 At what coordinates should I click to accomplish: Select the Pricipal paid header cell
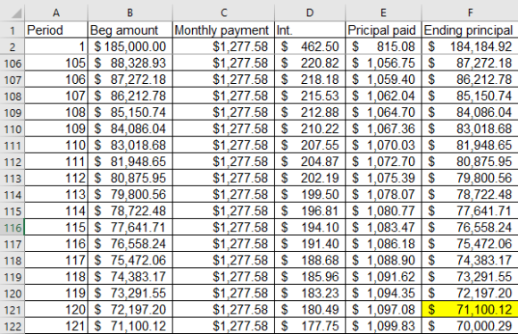coord(383,30)
